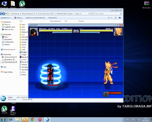This screenshot has height=122, width=152.
Task: Select the chars folder
Action: (24, 24)
